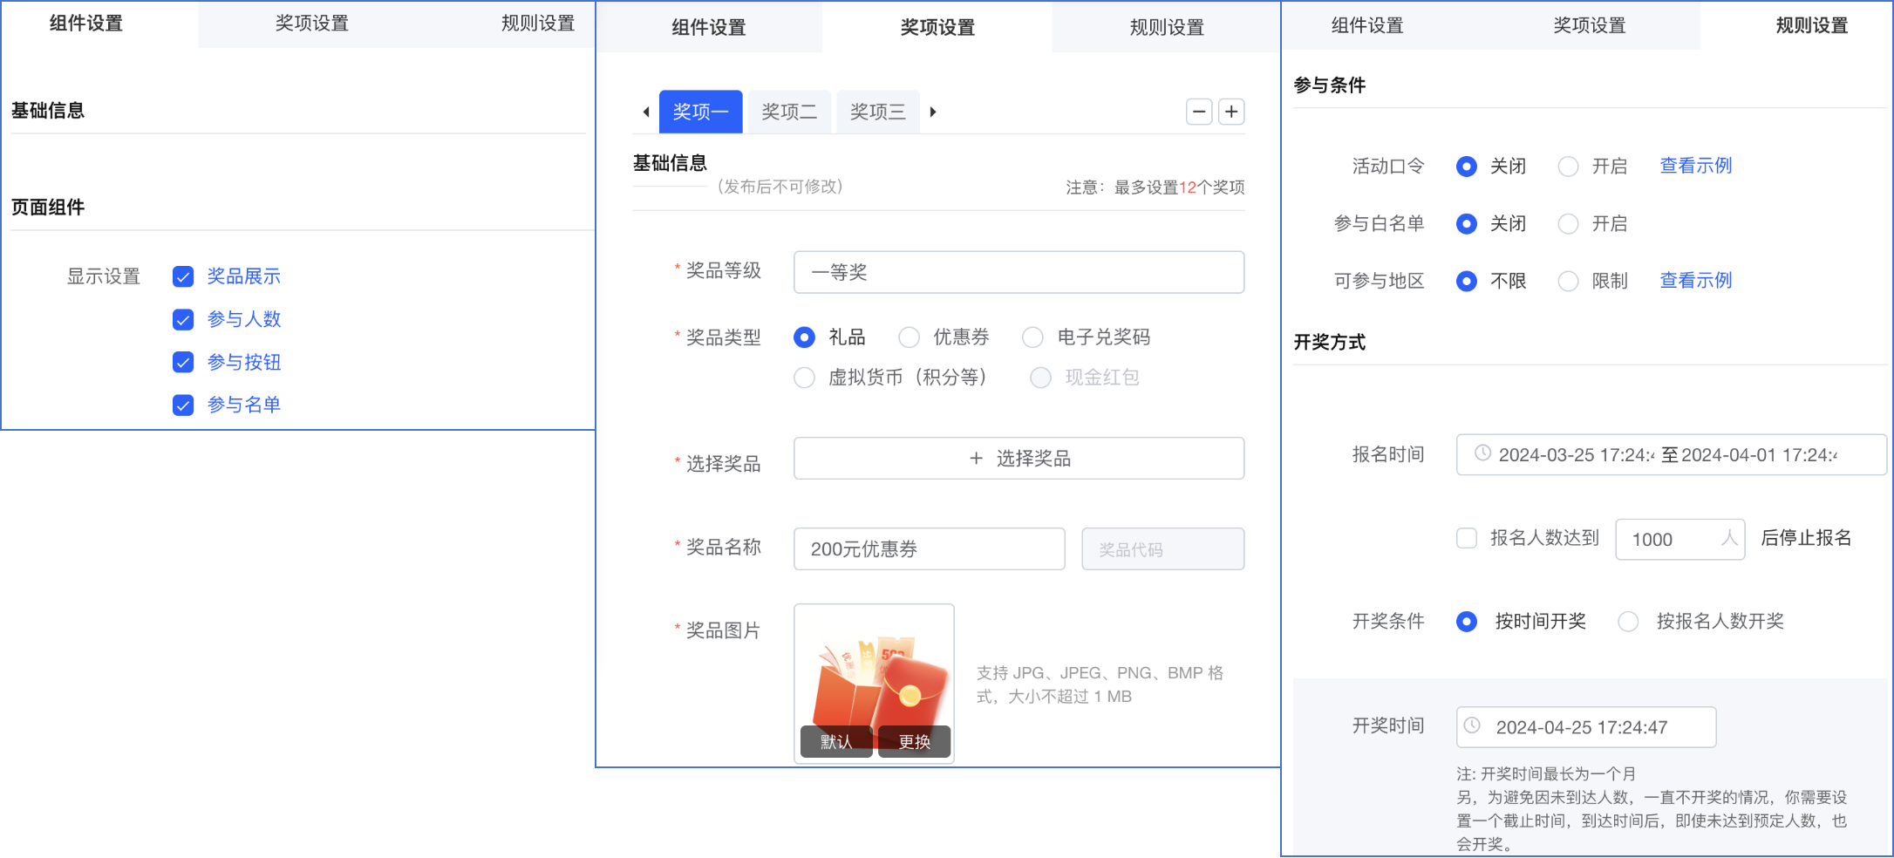Click the right arrow after 奖项三 tab
The height and width of the screenshot is (858, 1894).
(x=933, y=112)
